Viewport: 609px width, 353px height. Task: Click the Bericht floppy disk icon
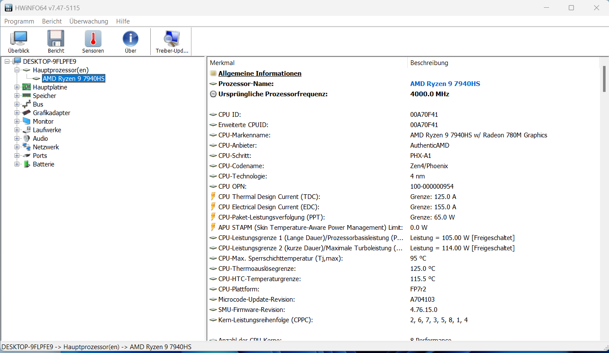[56, 39]
